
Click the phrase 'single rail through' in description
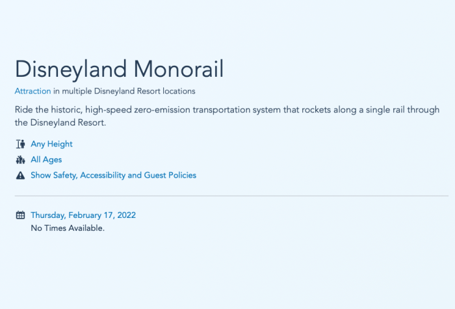403,111
